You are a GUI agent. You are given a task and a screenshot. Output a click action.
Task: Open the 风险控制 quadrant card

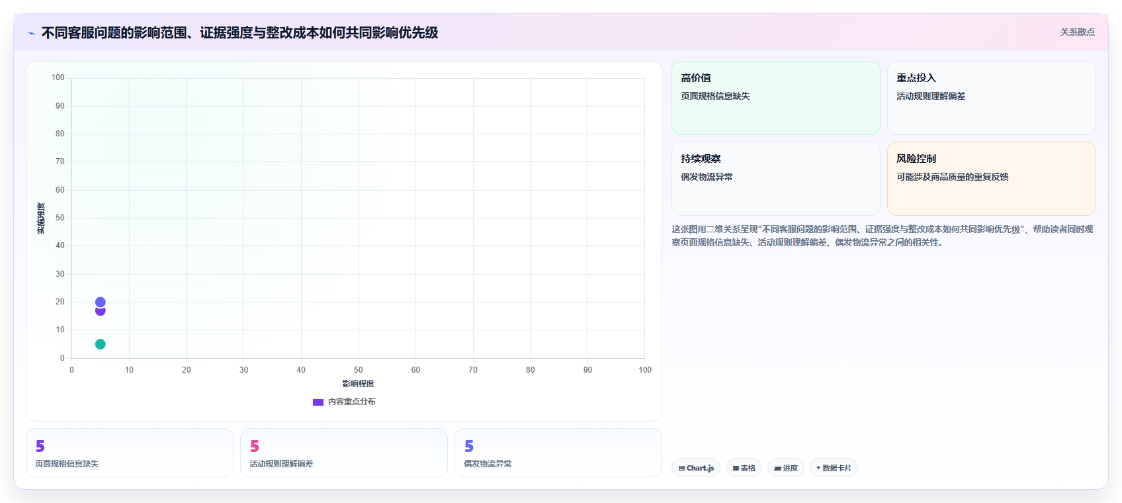click(x=991, y=179)
